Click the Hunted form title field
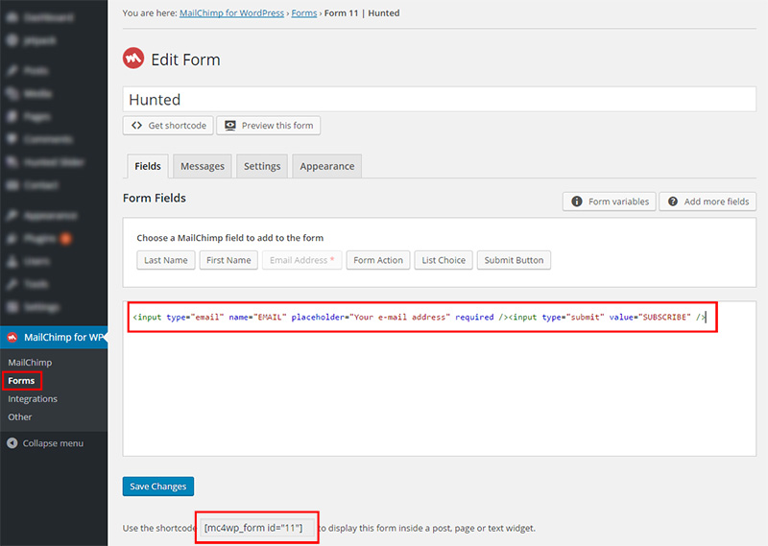 click(440, 100)
